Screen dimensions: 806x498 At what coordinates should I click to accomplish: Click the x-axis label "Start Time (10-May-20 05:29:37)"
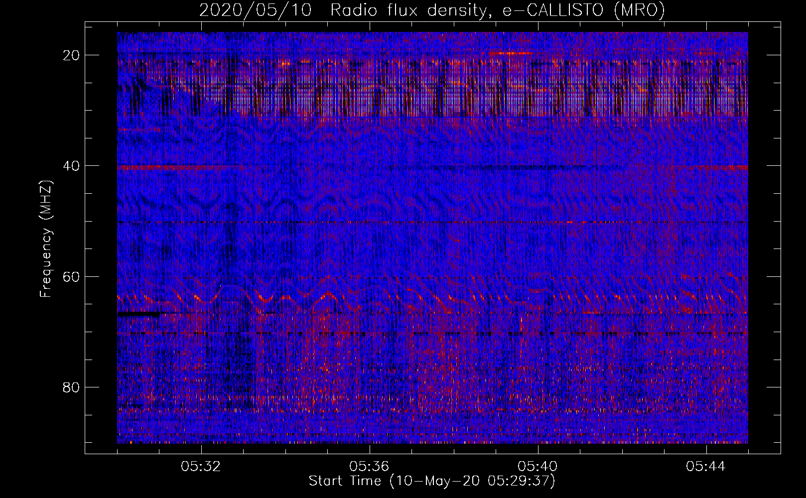click(x=432, y=481)
